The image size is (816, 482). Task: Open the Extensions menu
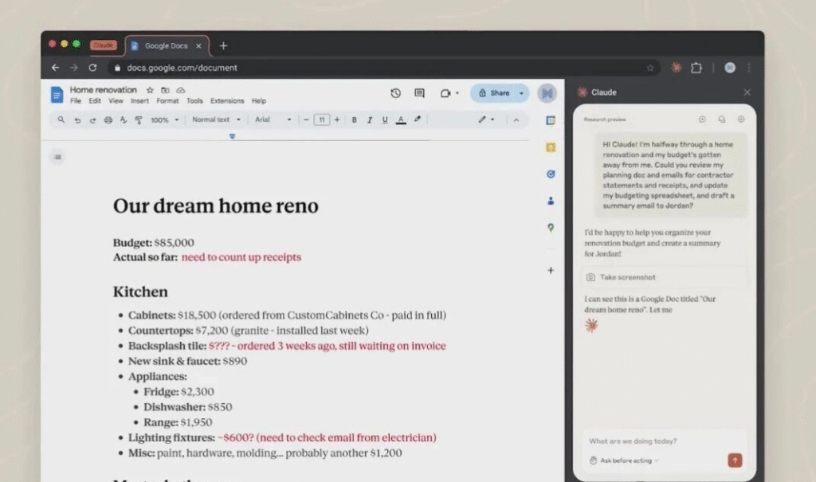point(227,101)
